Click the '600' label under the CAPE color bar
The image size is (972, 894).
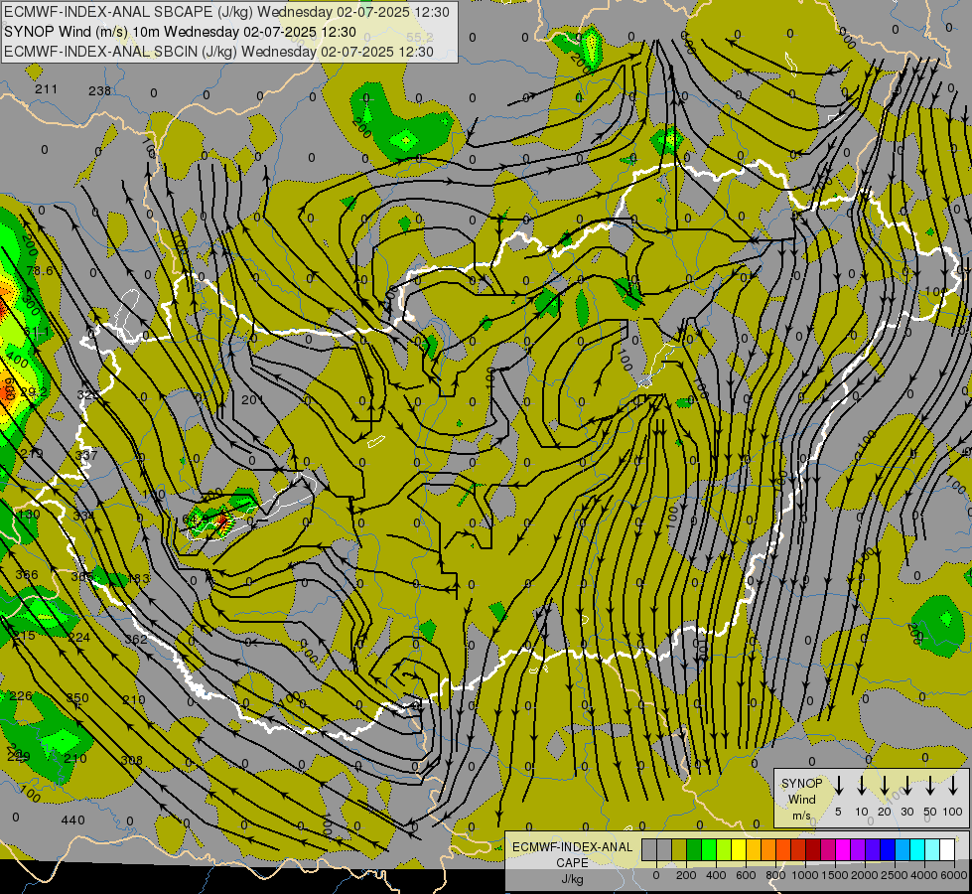[x=746, y=875]
